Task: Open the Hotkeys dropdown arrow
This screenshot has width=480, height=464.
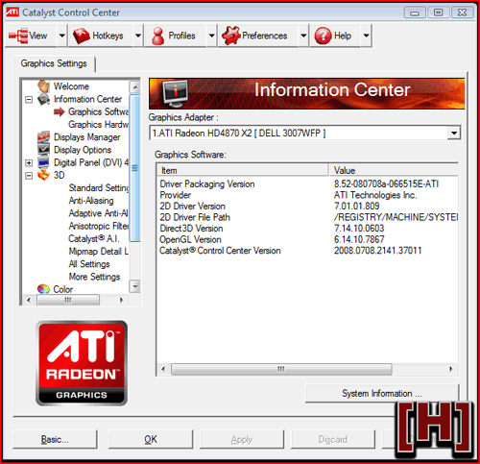Action: pos(138,36)
